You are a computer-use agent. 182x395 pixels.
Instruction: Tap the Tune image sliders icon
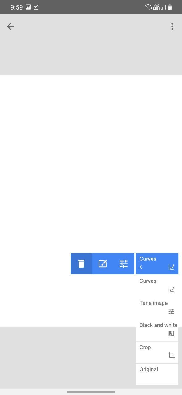172,311
